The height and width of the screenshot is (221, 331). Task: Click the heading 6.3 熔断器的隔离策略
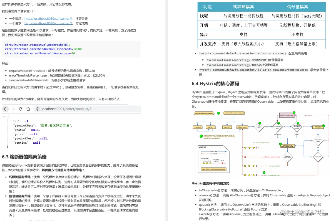(x=24, y=157)
